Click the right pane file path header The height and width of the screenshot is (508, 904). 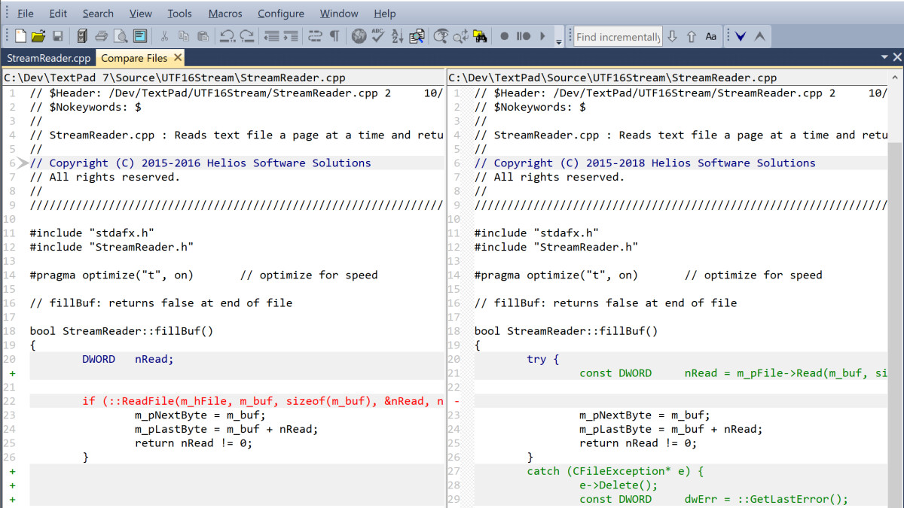point(667,78)
